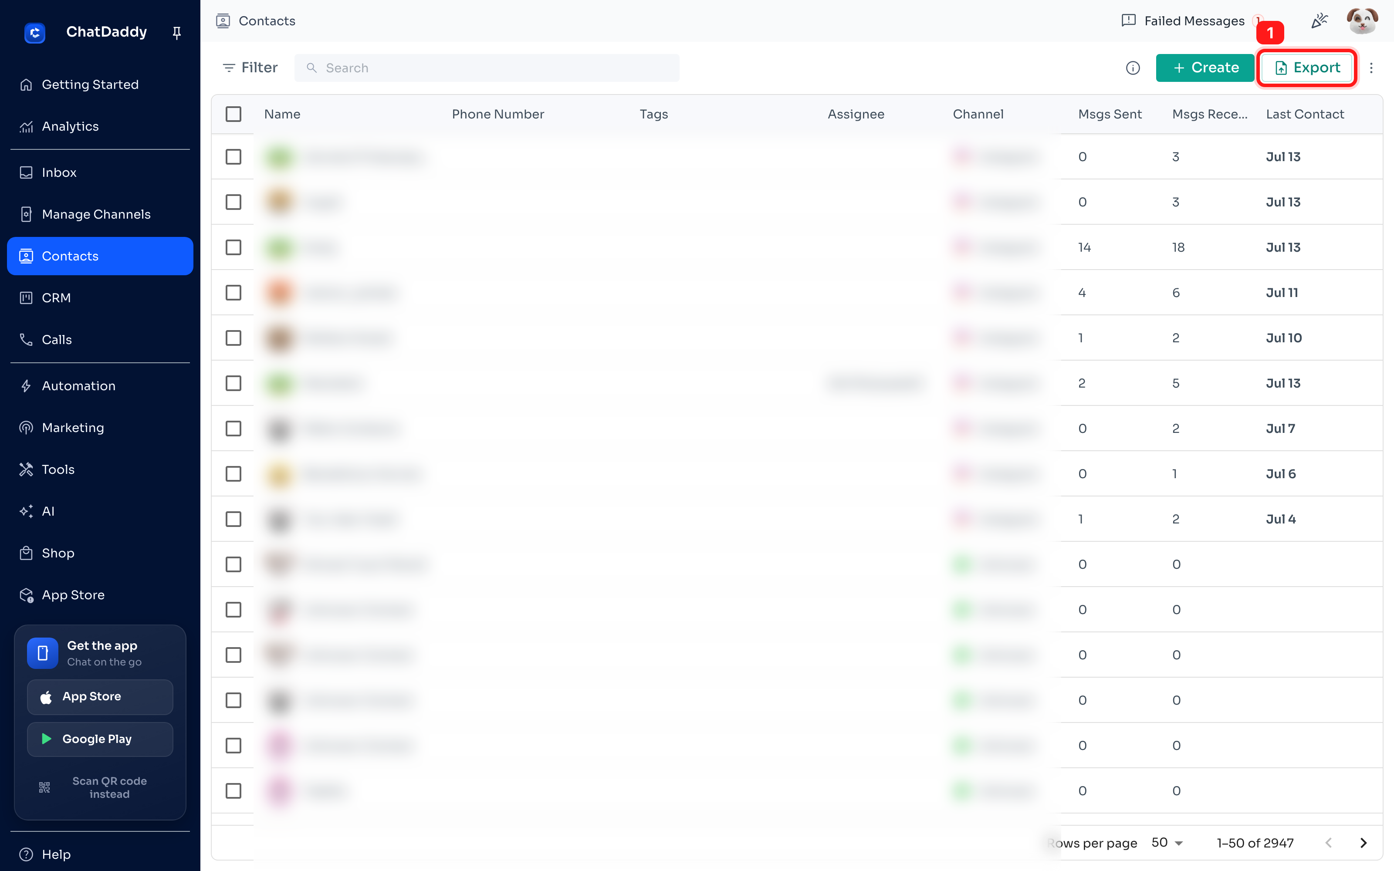1394x871 pixels.
Task: Check the contact row last contacted Jul 11
Action: 233,293
